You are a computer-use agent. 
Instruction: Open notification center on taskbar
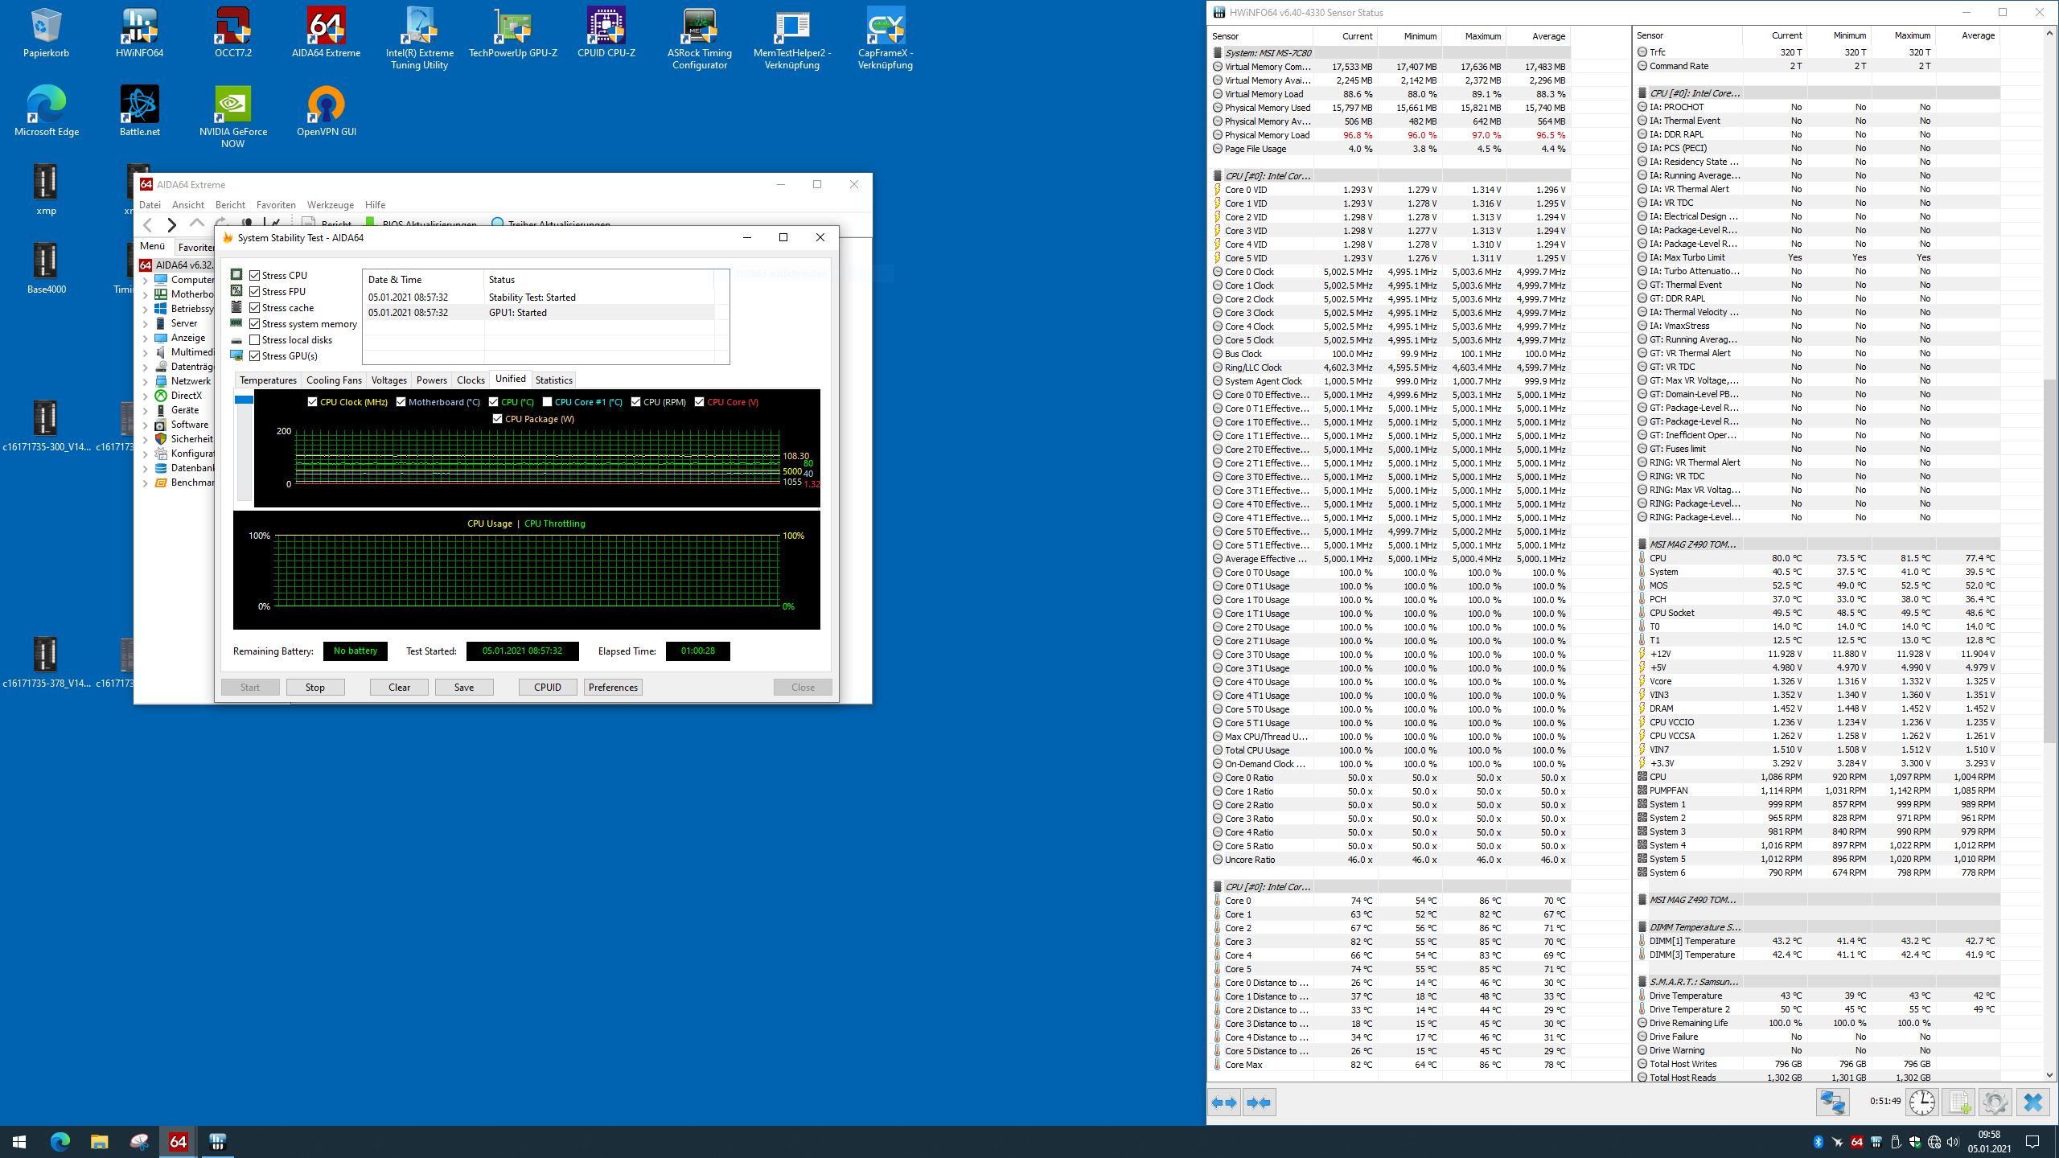2032,1141
